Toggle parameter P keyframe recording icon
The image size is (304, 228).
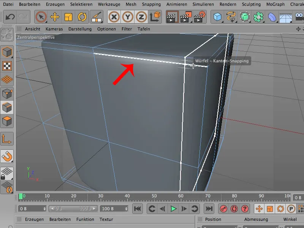point(291,209)
